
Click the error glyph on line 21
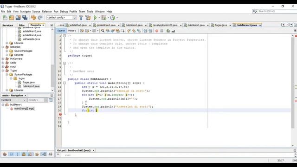[60, 115]
